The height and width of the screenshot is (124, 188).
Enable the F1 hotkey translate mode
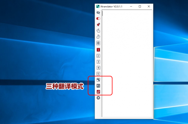tap(98, 86)
